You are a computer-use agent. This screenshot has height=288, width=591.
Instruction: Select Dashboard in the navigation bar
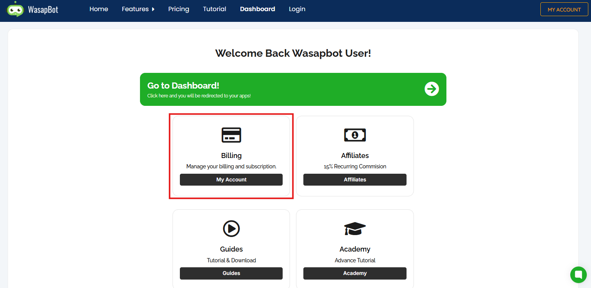[257, 9]
